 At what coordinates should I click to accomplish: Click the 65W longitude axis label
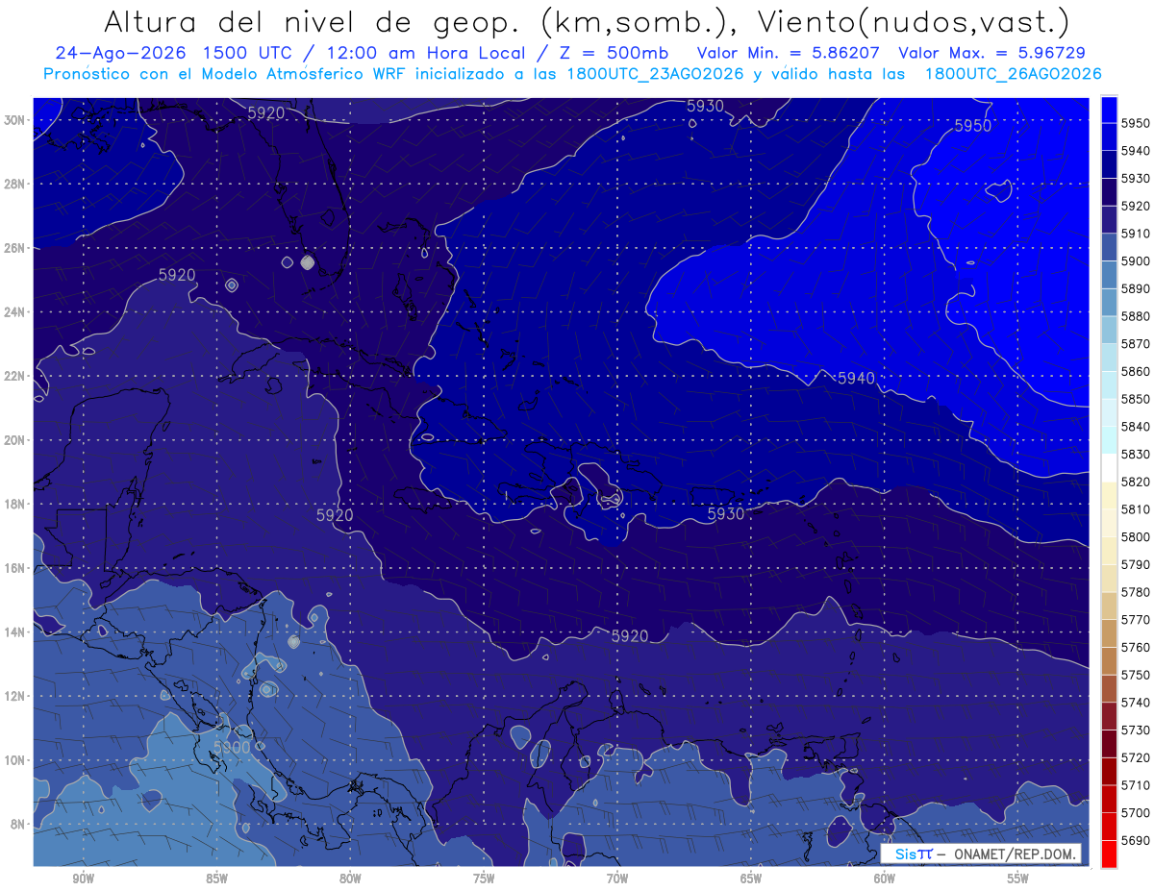[x=751, y=879]
